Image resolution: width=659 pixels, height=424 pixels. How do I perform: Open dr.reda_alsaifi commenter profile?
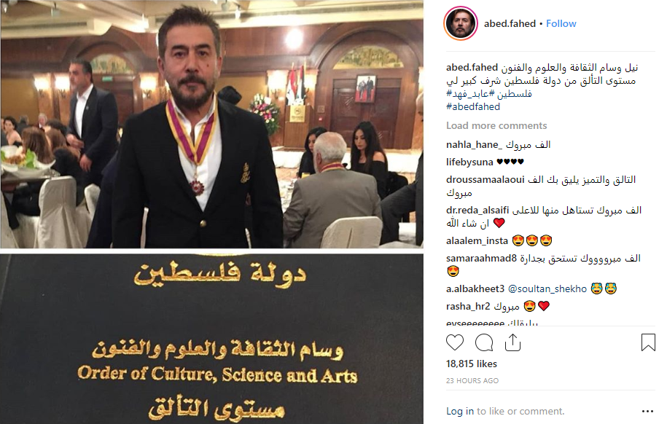[x=477, y=210]
